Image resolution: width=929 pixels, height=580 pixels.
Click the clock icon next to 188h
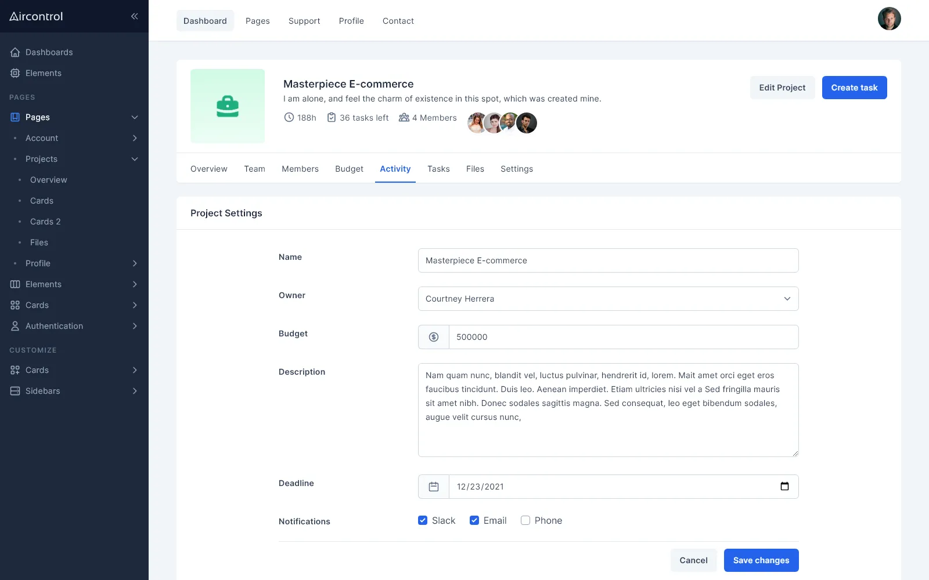pyautogui.click(x=289, y=117)
